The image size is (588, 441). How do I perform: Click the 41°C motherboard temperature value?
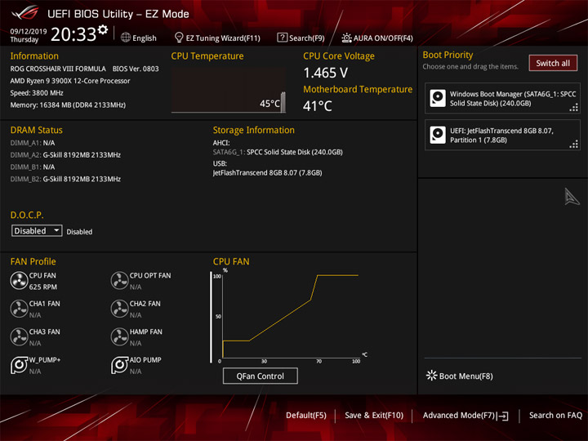317,106
